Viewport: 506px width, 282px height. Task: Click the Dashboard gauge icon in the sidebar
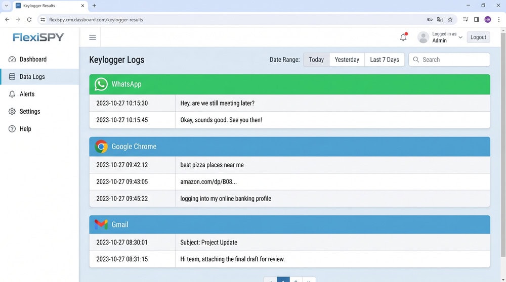12,59
